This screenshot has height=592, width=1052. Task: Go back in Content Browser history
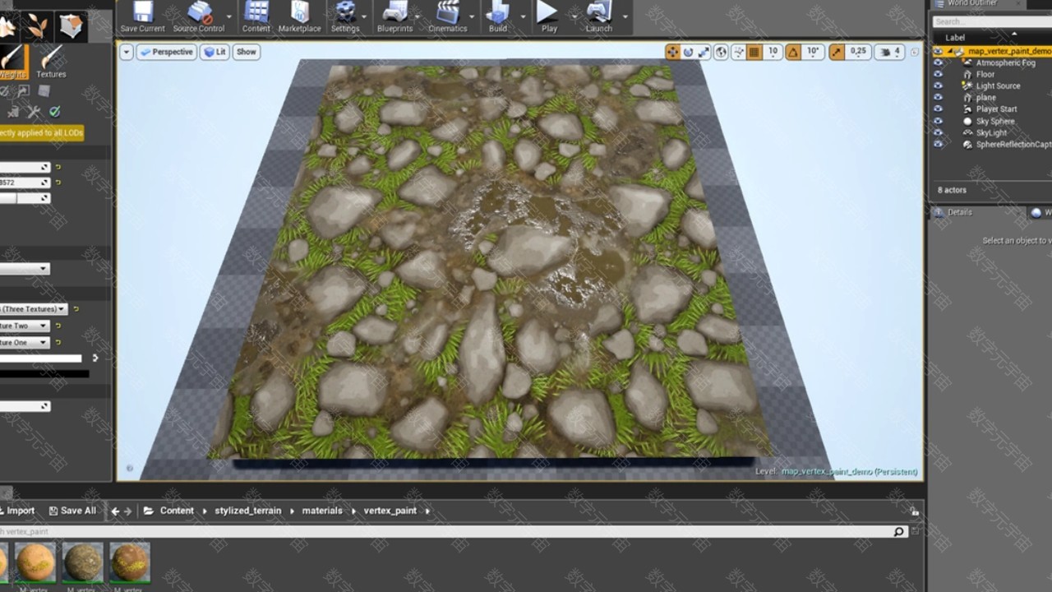[x=115, y=511]
